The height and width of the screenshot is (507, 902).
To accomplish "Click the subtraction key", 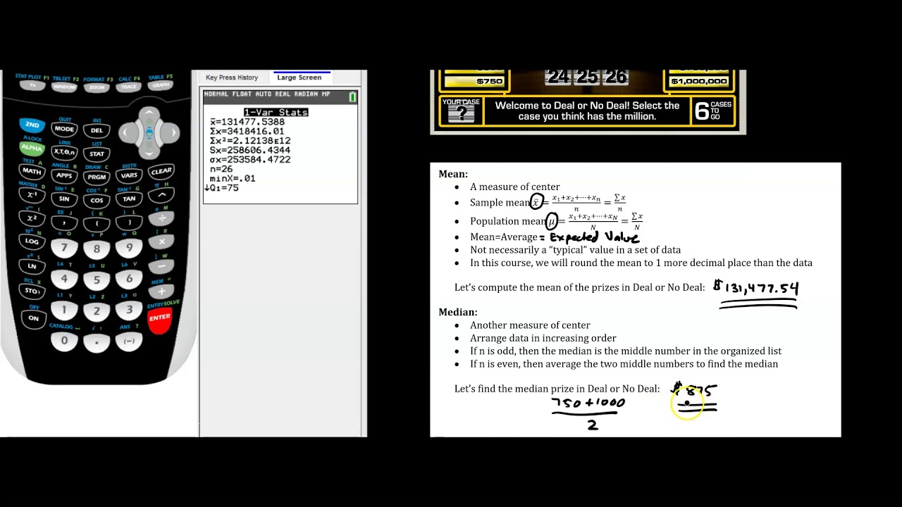I will (x=161, y=267).
